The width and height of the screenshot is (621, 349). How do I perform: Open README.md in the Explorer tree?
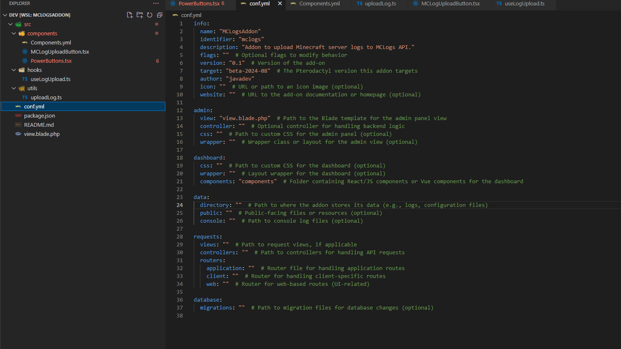pos(39,125)
